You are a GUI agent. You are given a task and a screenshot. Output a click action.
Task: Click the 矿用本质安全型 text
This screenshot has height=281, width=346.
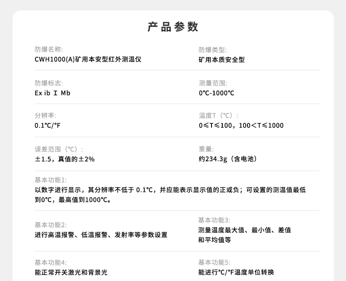[x=221, y=60]
